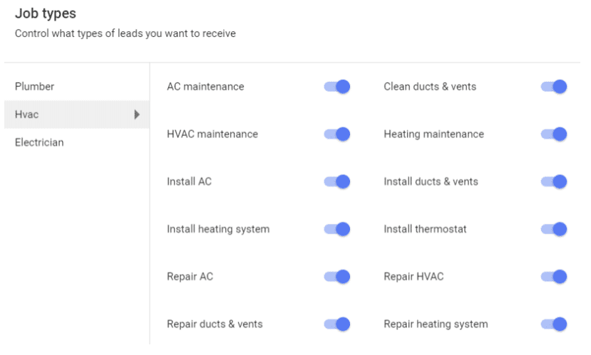
Task: Click the Repair HVAC label text
Action: pos(413,277)
